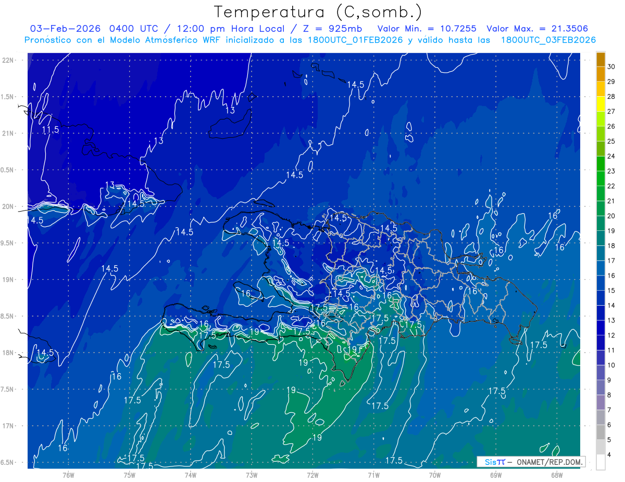
Task: Click the 29 label on the color scale
Action: coord(611,82)
